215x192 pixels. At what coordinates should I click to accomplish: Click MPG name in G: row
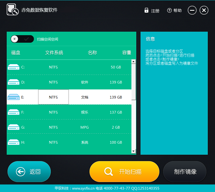click(85, 127)
